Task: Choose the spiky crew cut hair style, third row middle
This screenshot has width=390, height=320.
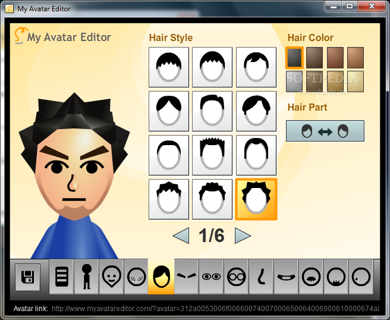Action: (212, 155)
